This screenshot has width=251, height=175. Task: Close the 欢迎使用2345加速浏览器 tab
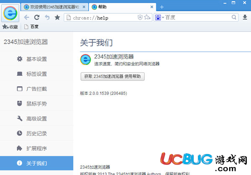point(84,7)
